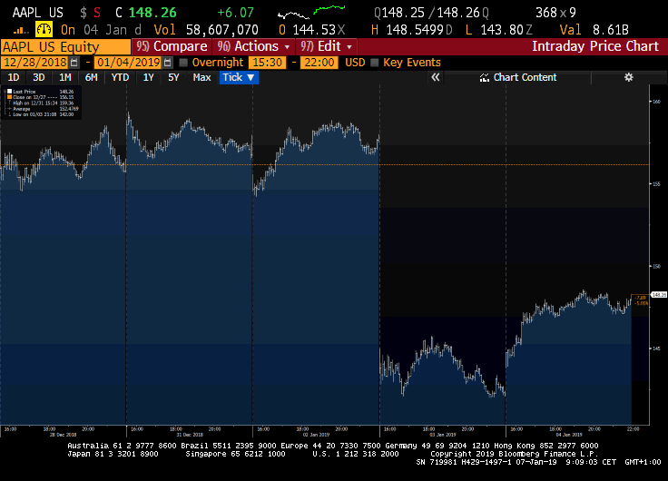
Task: Click the yellow gauge icon beside On 04 Jan
Action: 44,29
